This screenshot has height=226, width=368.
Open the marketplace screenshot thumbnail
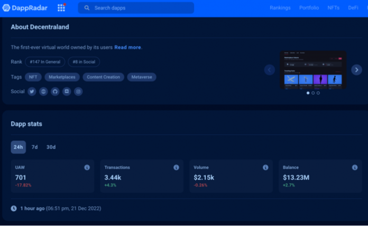click(313, 70)
